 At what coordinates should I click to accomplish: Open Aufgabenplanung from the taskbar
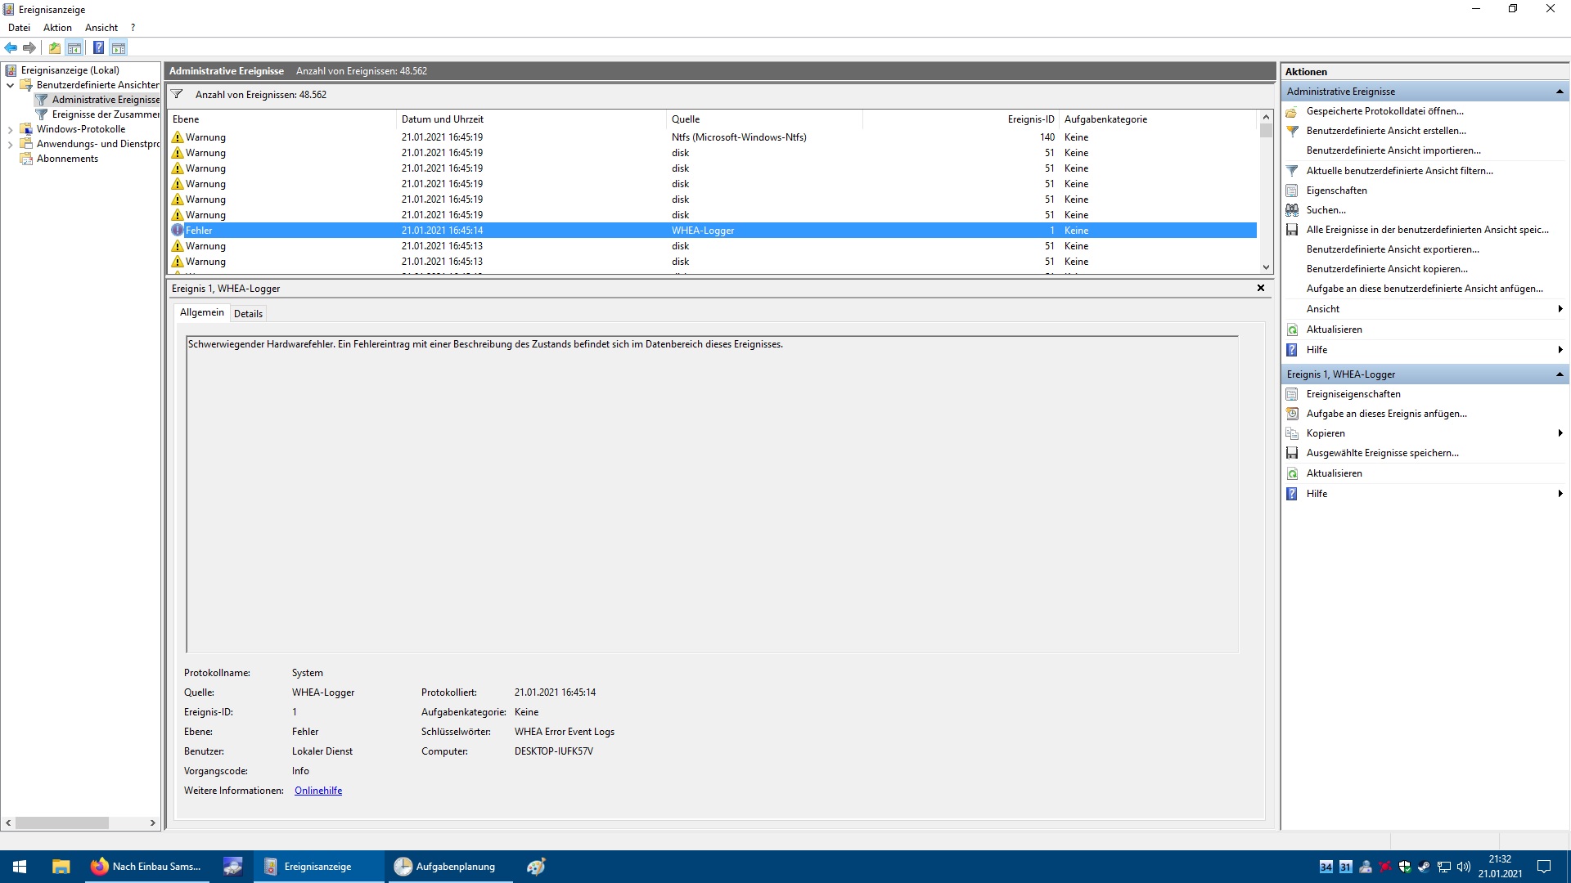[x=448, y=867]
